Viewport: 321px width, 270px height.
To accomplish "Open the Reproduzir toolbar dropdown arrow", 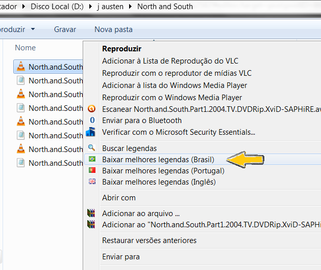I will coord(33,29).
